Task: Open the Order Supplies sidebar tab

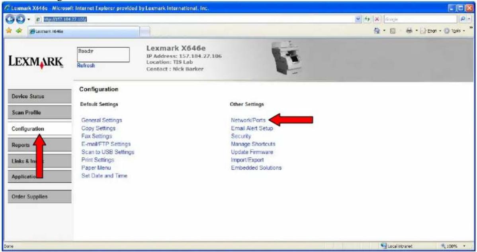Action: point(39,197)
